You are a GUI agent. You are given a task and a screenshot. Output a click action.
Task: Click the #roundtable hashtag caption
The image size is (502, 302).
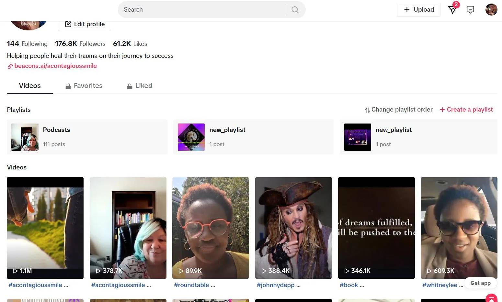pyautogui.click(x=191, y=285)
